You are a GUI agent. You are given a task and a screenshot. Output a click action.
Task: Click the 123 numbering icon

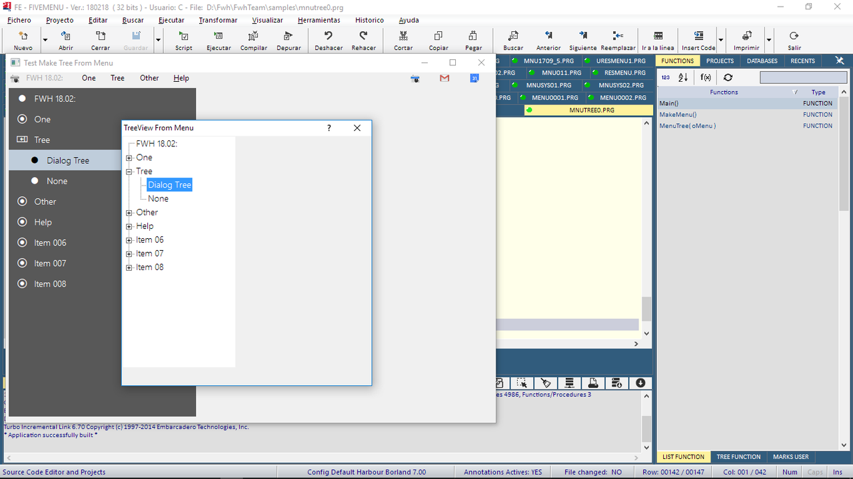pos(665,78)
